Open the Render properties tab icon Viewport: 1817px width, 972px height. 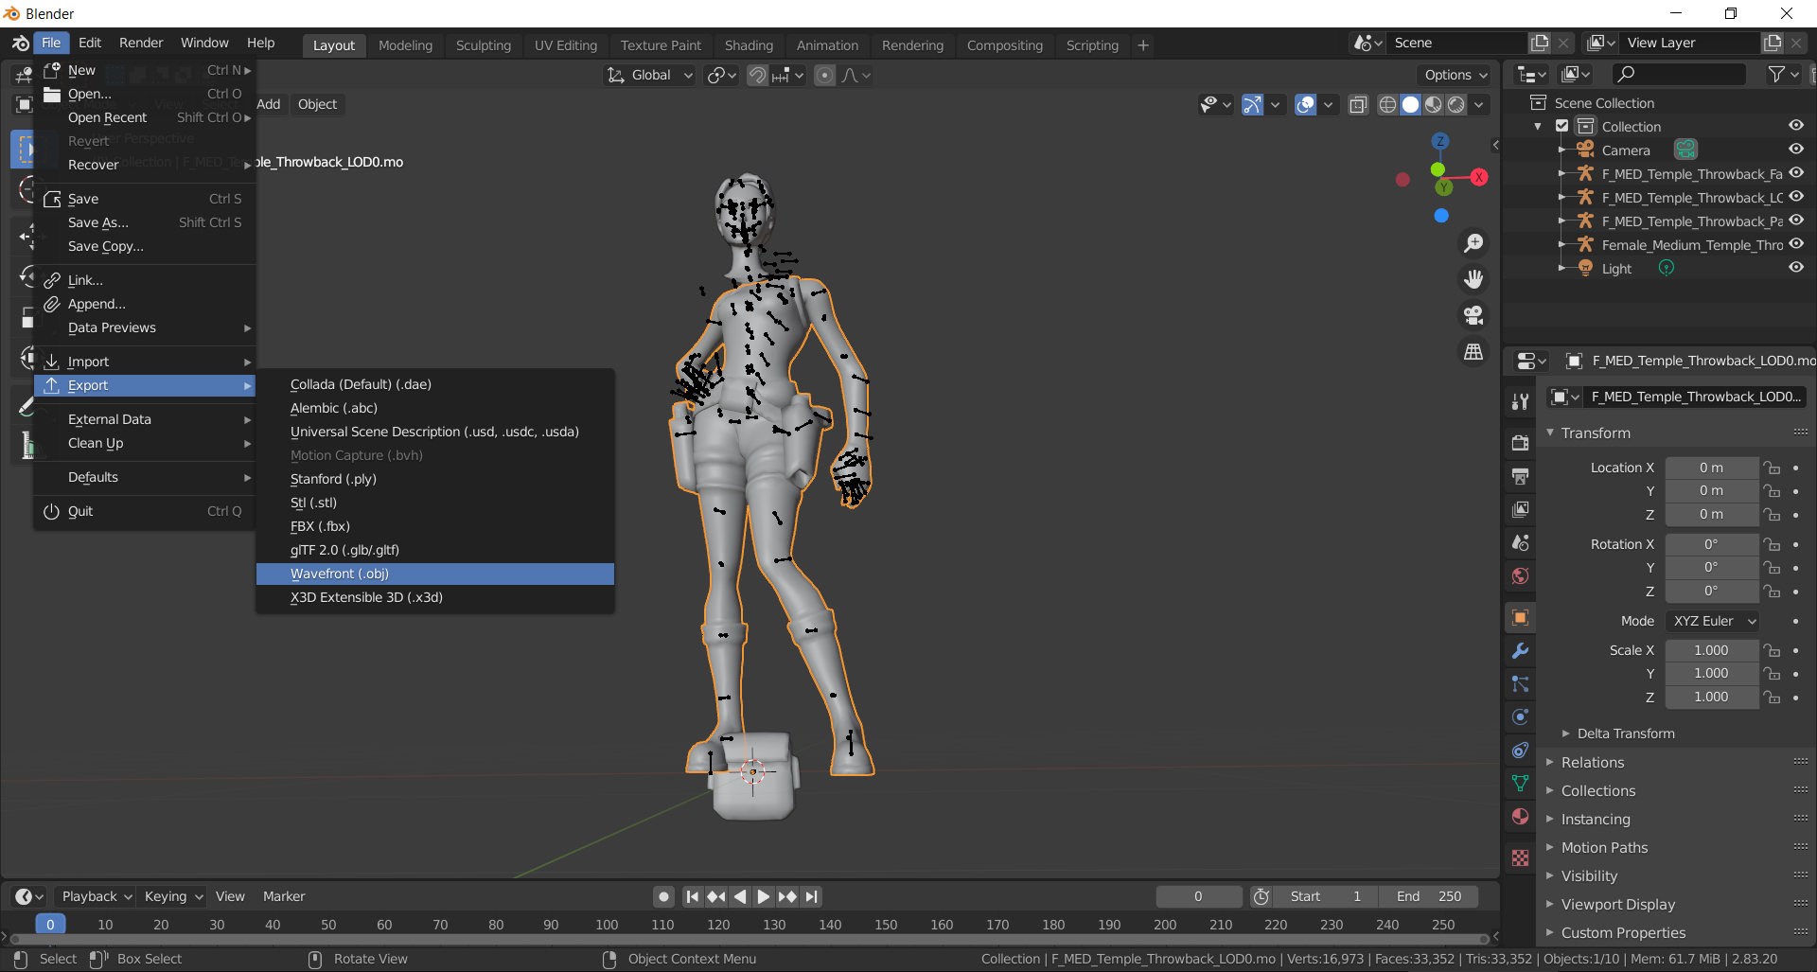[x=1521, y=442]
